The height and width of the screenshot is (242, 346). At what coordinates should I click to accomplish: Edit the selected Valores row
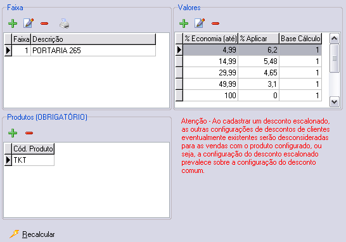(200, 23)
